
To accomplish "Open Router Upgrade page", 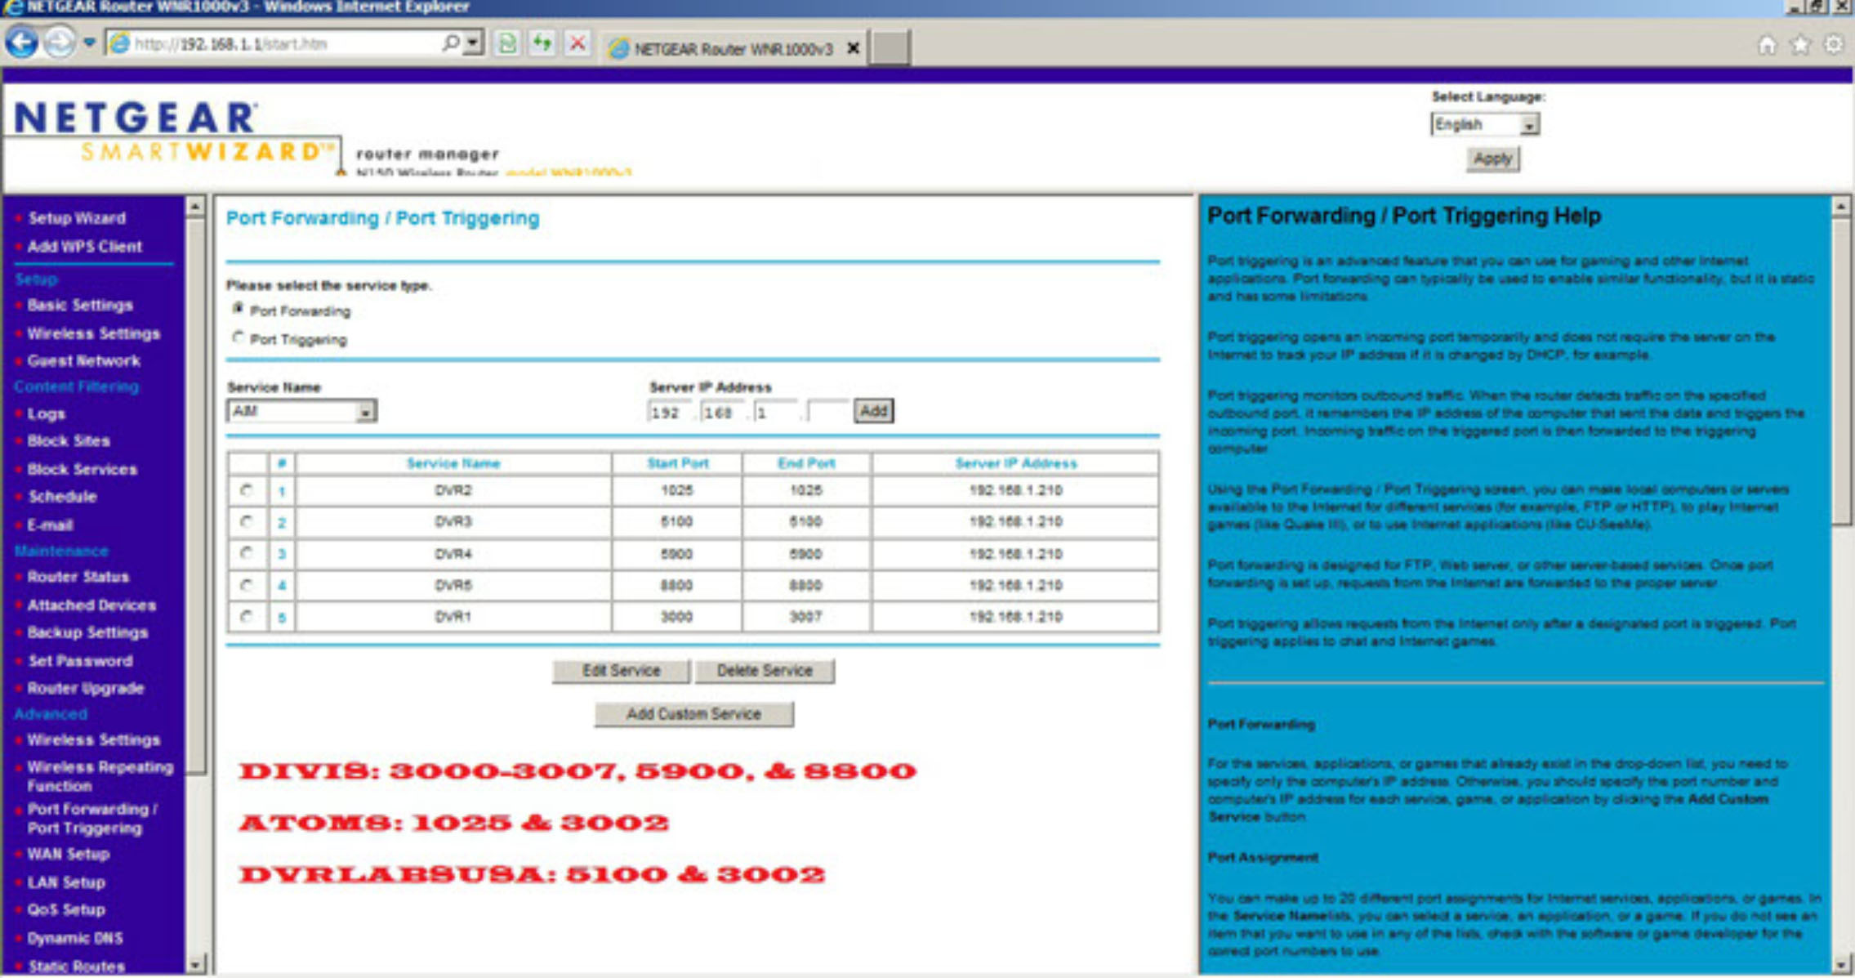I will [86, 688].
